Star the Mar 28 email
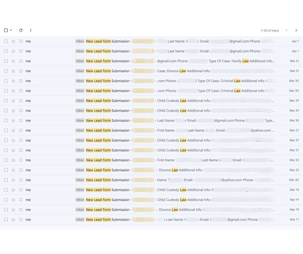303x254 pixels. pos(13,121)
